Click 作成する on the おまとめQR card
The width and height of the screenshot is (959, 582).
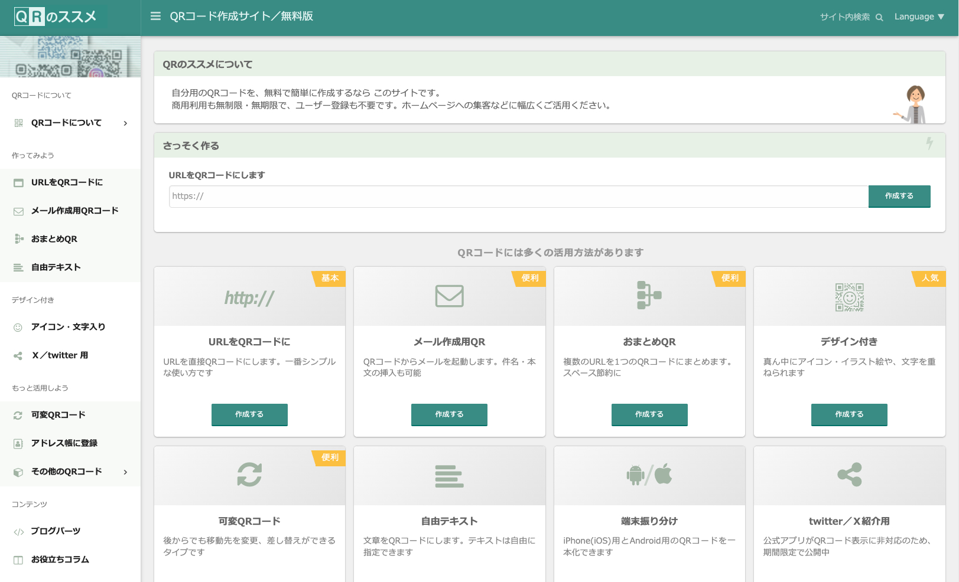[649, 414]
